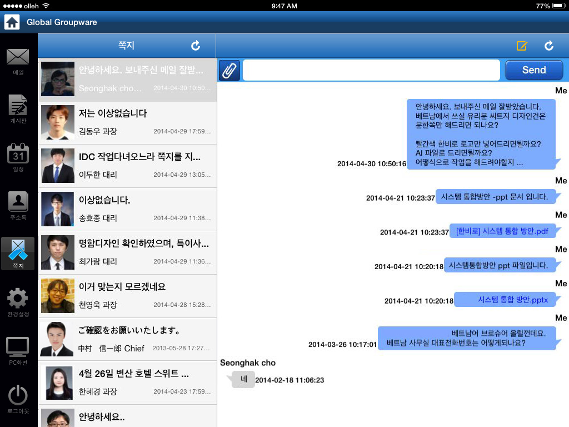Screen dimensions: 569x427
Task: Open message from 中村 信一郎 Chief
Action: 127,339
